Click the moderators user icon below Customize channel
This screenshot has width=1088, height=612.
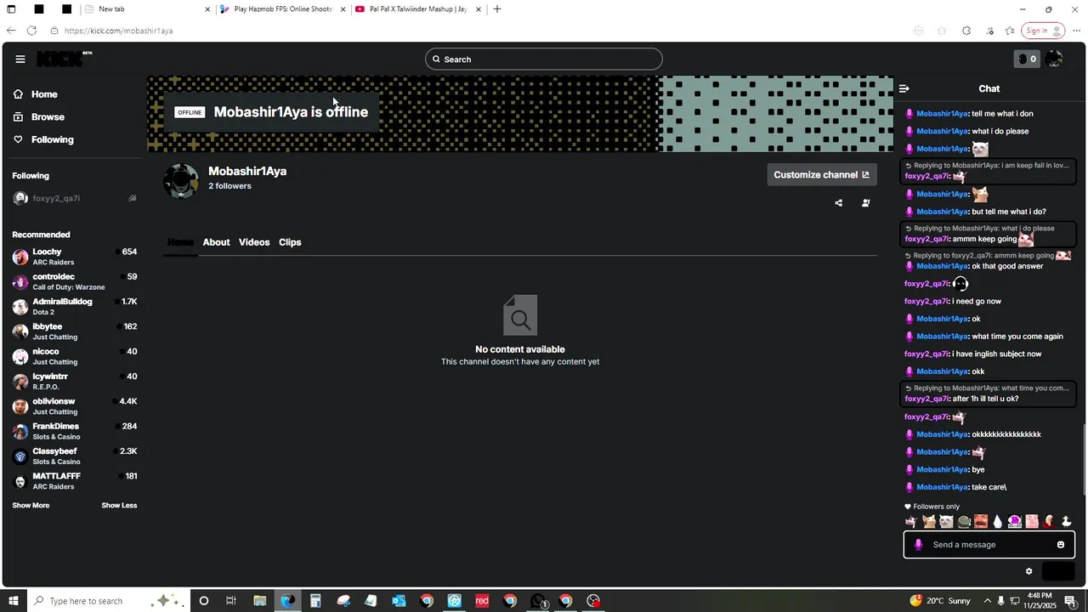(866, 203)
